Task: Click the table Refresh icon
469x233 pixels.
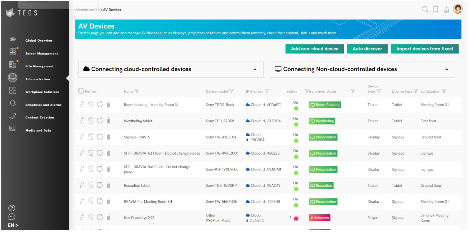Action: tap(81, 91)
